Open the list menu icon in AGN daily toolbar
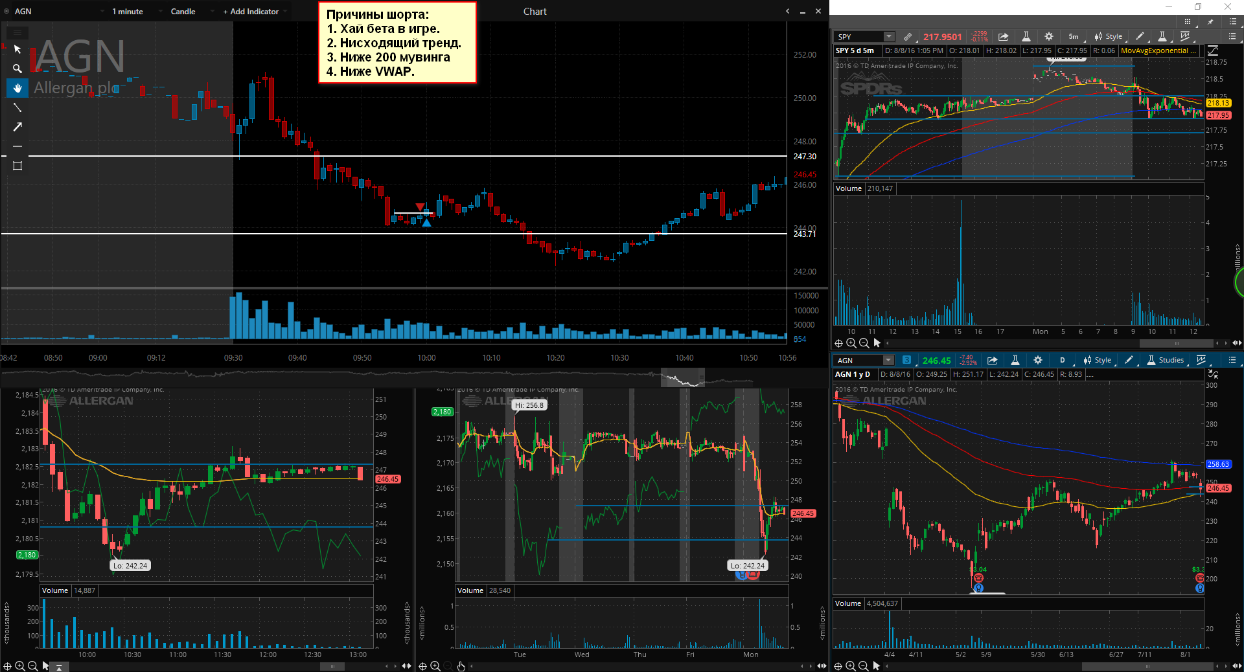Screen dimensions: 1244x672 click(1232, 361)
